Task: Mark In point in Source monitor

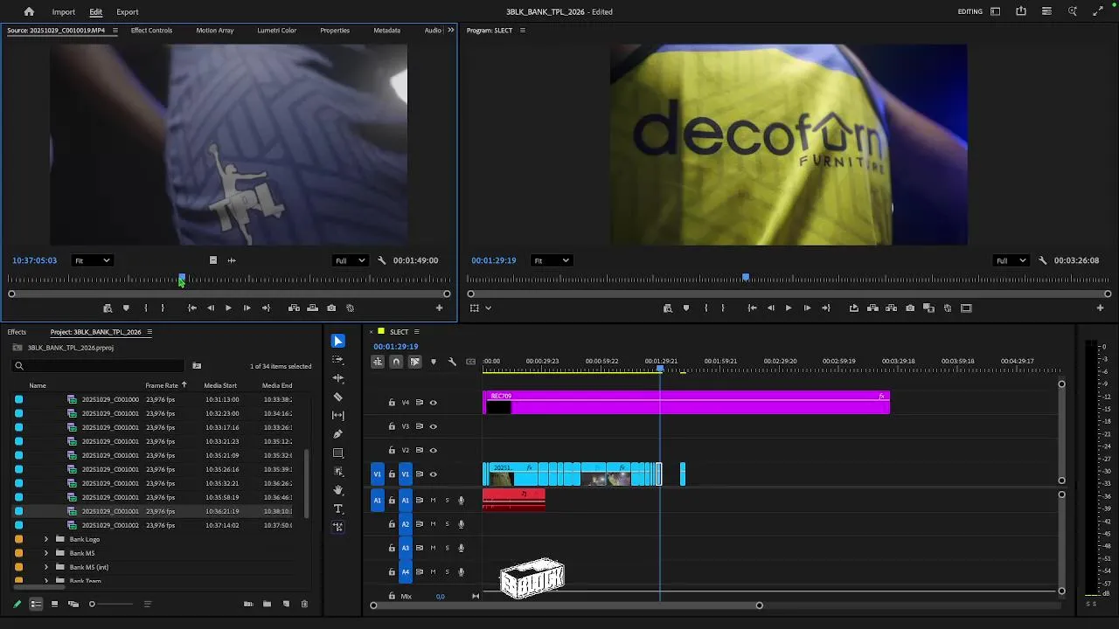Action: [145, 308]
